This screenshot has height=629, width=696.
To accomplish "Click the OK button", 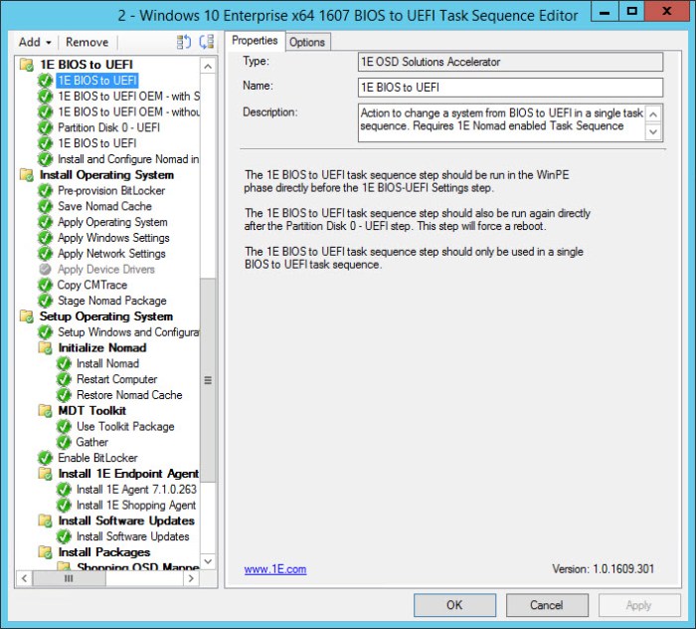I will (x=454, y=605).
